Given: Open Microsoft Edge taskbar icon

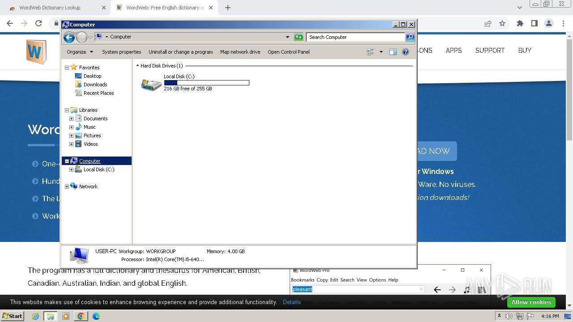Looking at the screenshot, I should click(96, 316).
